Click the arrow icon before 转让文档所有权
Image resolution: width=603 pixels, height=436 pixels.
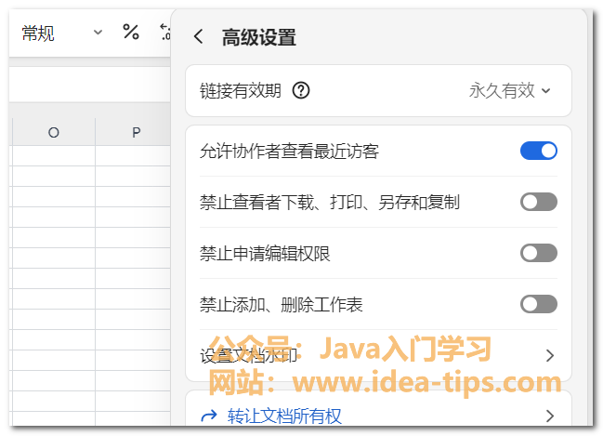(208, 416)
